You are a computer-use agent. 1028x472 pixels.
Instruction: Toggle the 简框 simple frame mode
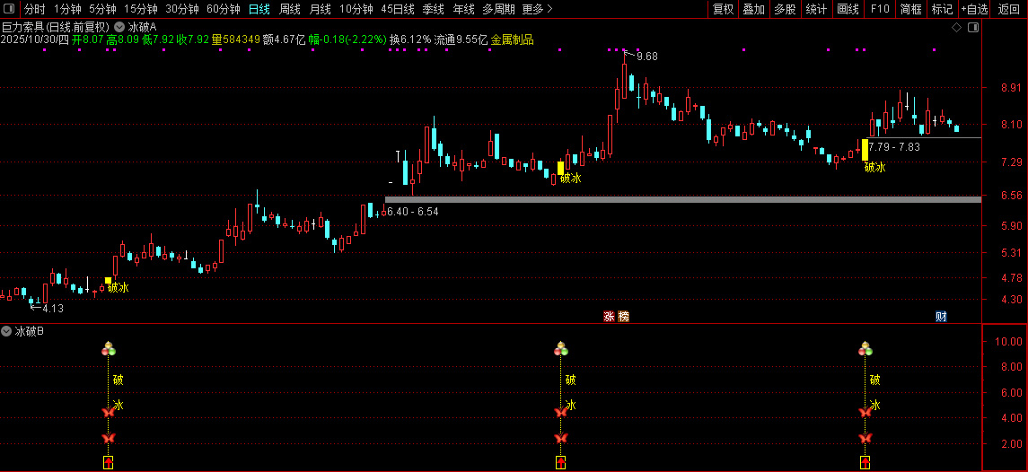click(911, 9)
